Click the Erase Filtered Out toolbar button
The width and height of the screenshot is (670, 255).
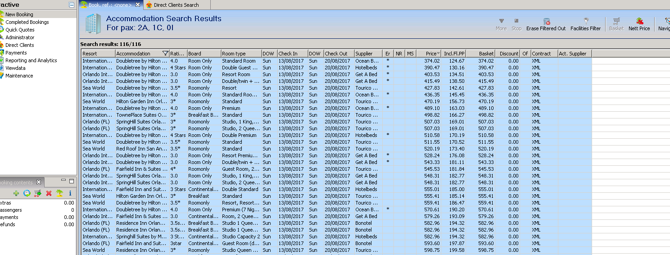coord(546,24)
